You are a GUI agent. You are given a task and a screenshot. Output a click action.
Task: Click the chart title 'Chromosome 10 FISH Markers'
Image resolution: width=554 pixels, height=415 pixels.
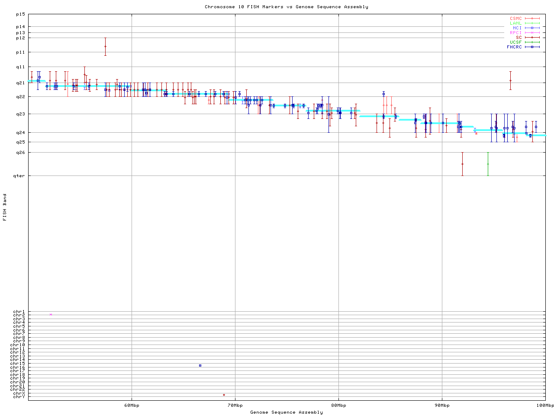(x=286, y=7)
